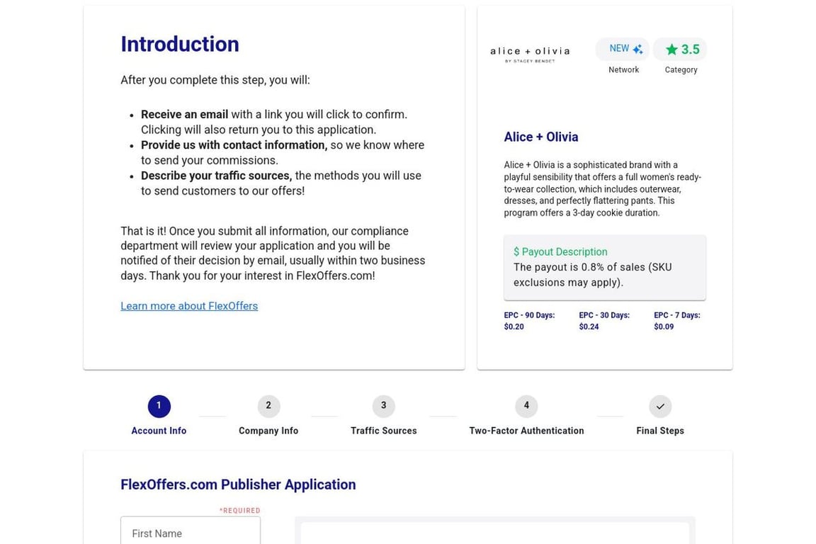
Task: Click the EPC - 7 Days value $0.09
Action: (664, 327)
